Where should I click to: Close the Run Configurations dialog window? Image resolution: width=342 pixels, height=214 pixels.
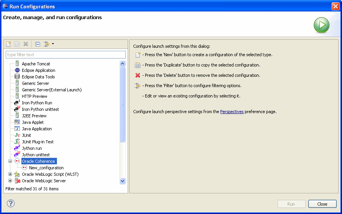[336, 6]
